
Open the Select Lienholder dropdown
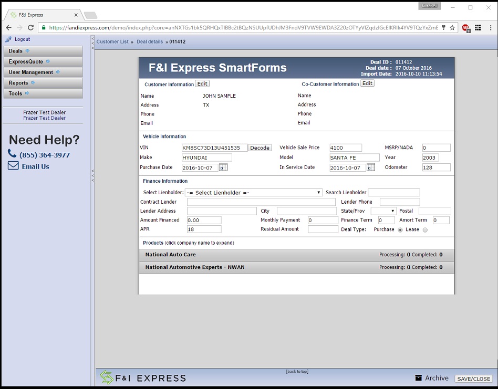coord(253,193)
